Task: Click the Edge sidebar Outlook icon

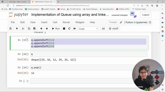Action: [162, 36]
